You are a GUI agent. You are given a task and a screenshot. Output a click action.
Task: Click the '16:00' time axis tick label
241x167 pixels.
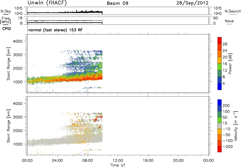(x=148, y=161)
